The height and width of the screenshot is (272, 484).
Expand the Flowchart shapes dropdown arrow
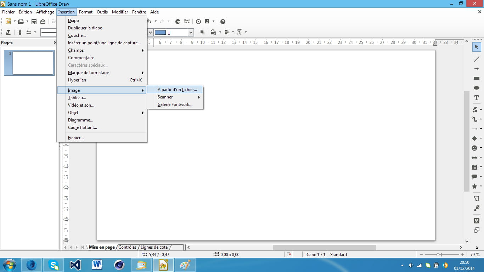pyautogui.click(x=481, y=167)
